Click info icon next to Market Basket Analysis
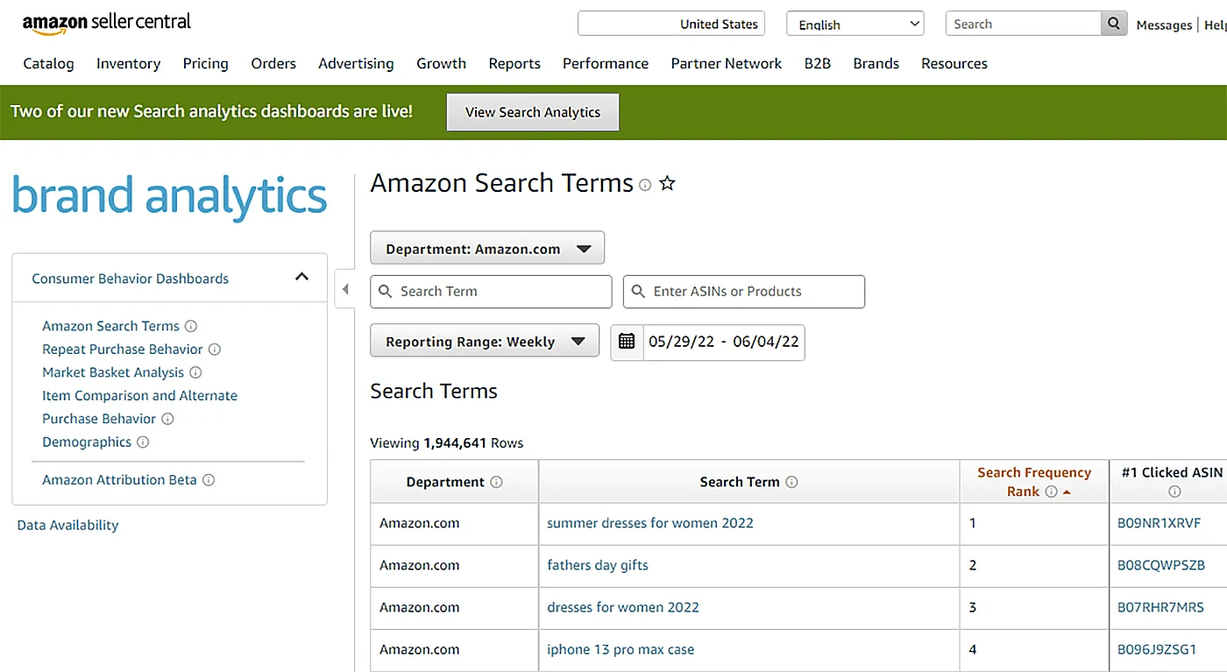 point(195,372)
